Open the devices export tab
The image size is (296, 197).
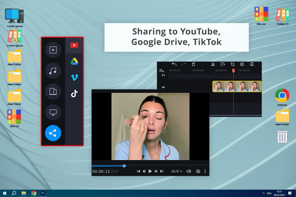[x=53, y=91]
